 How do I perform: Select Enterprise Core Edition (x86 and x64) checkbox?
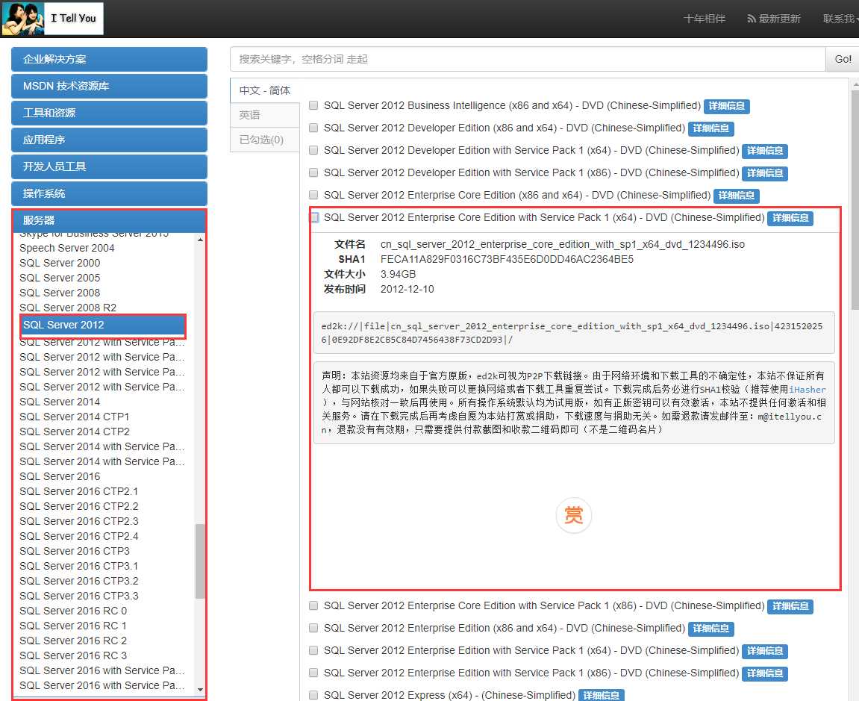point(313,195)
